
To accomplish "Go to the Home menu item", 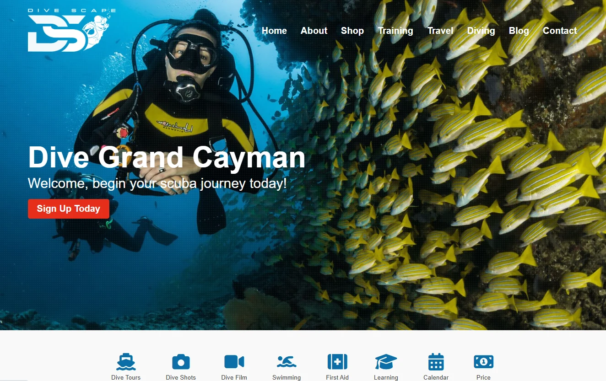I will pyautogui.click(x=274, y=31).
